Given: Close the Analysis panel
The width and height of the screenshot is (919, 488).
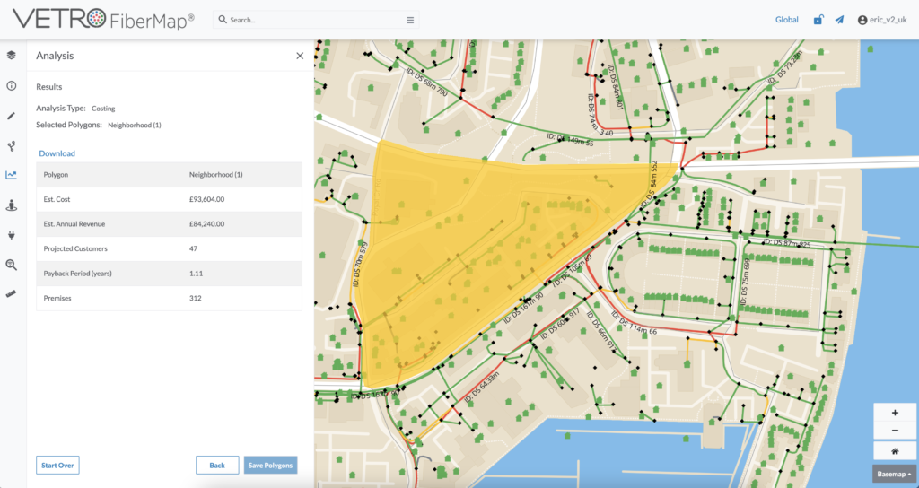Looking at the screenshot, I should click(300, 56).
